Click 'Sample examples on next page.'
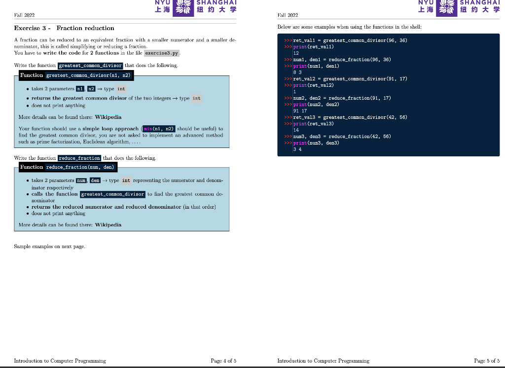This screenshot has height=368, width=505. coord(50,247)
